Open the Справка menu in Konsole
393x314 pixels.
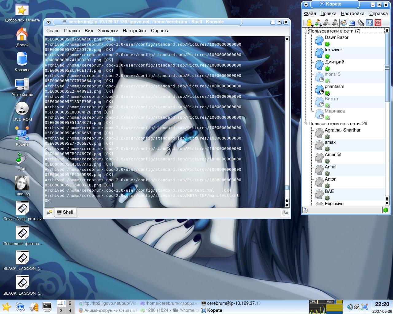[160, 31]
